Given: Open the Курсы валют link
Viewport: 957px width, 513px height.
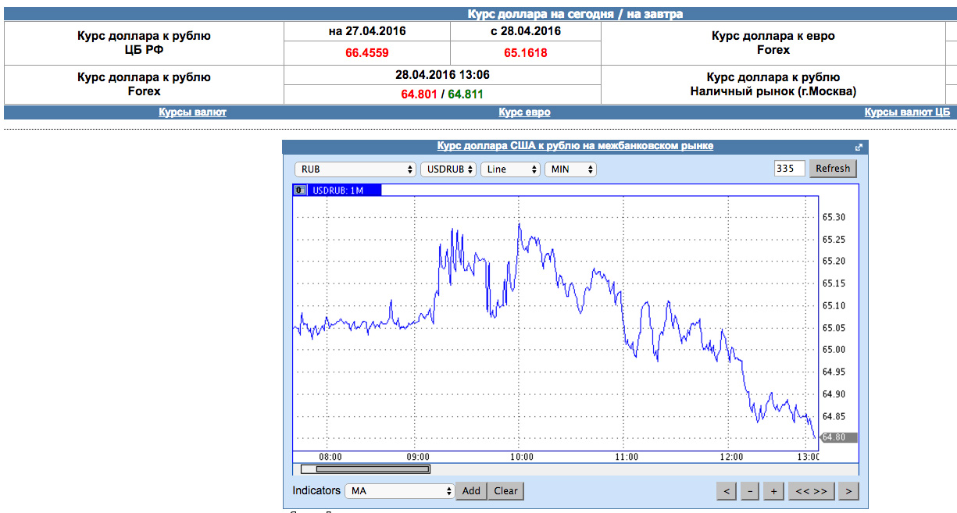Looking at the screenshot, I should pos(192,112).
